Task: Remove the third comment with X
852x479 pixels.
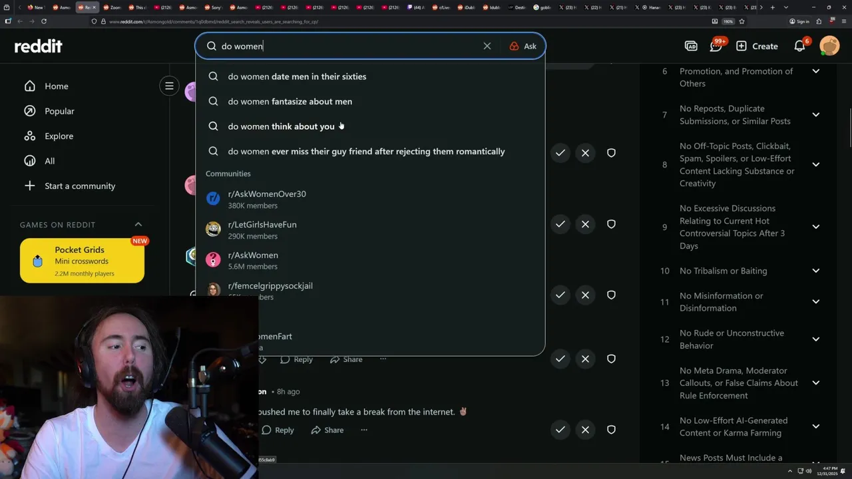Action: pos(585,295)
